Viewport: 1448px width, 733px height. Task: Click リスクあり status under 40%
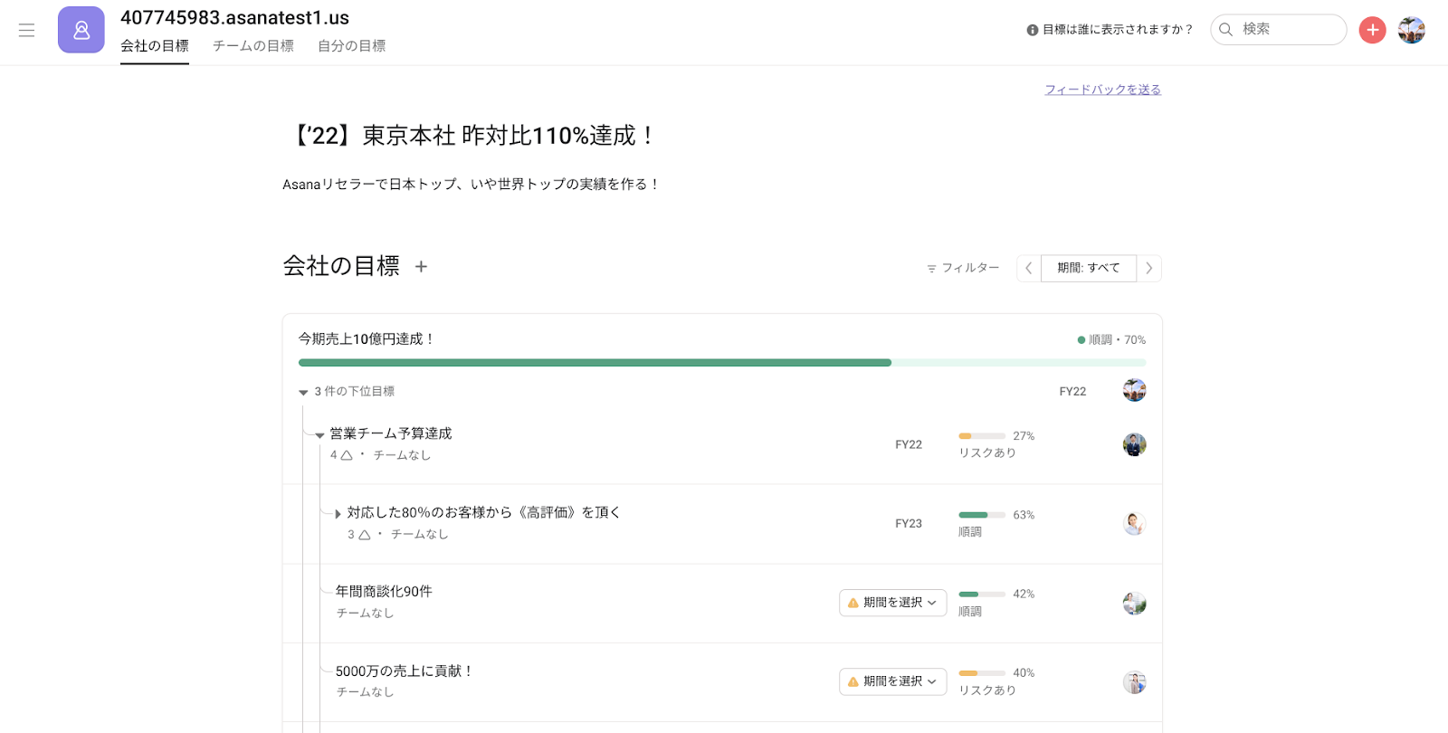(987, 690)
